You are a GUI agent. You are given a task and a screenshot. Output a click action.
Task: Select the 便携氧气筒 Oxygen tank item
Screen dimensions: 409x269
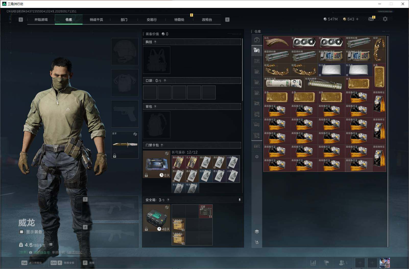pyautogui.click(x=284, y=83)
